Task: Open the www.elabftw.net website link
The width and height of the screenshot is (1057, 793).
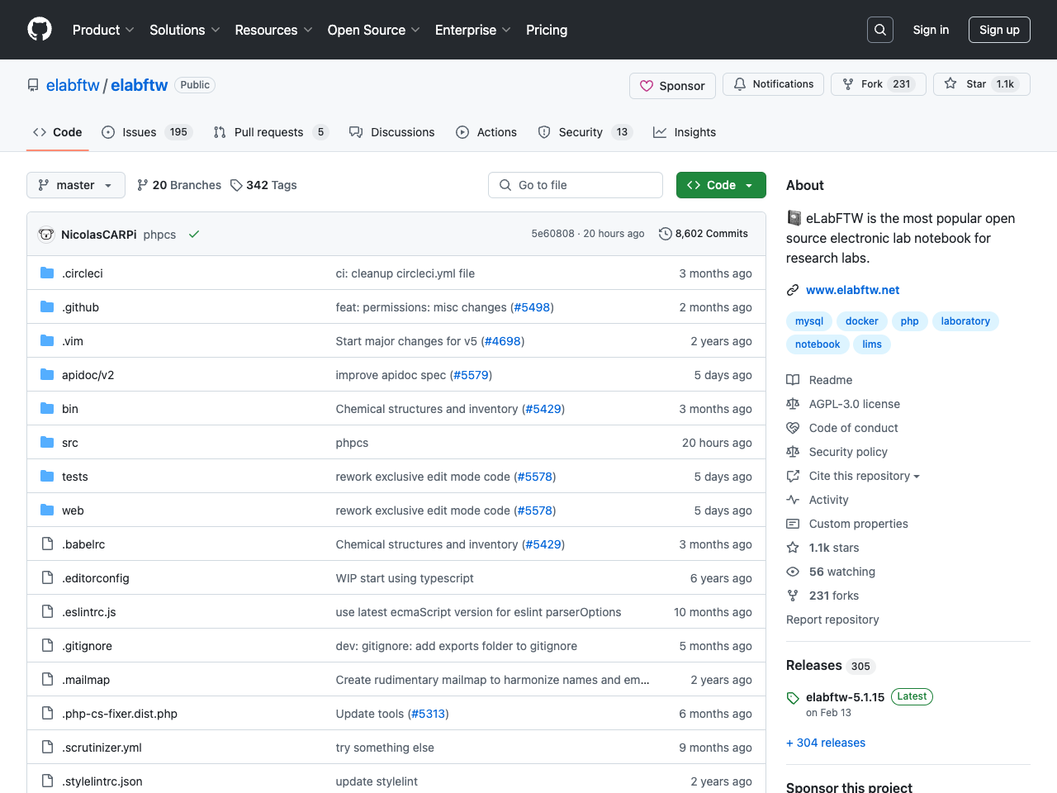Action: pyautogui.click(x=852, y=290)
